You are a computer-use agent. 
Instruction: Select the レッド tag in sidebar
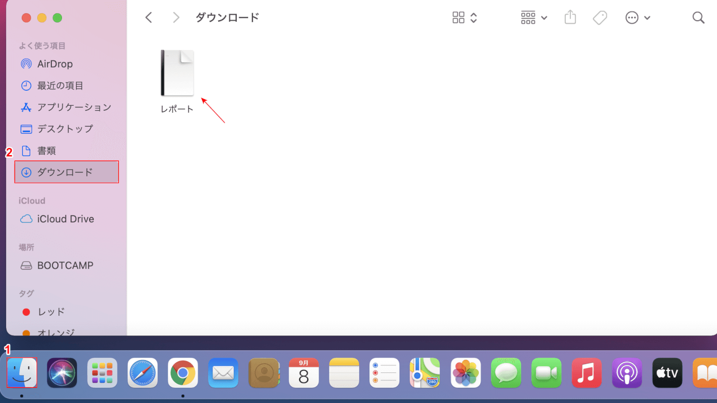pos(67,312)
